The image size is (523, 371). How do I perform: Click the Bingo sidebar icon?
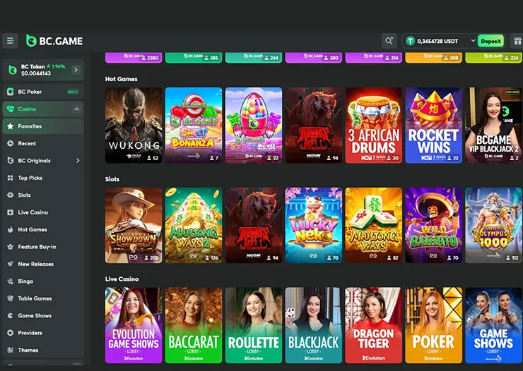click(x=11, y=281)
